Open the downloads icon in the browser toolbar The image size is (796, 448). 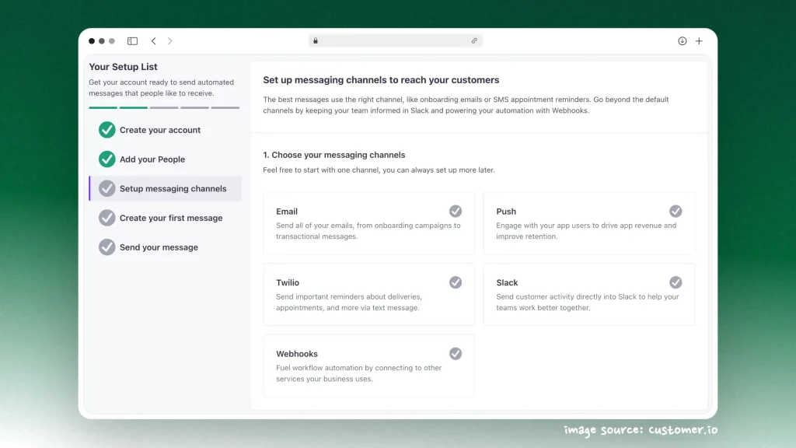(682, 40)
